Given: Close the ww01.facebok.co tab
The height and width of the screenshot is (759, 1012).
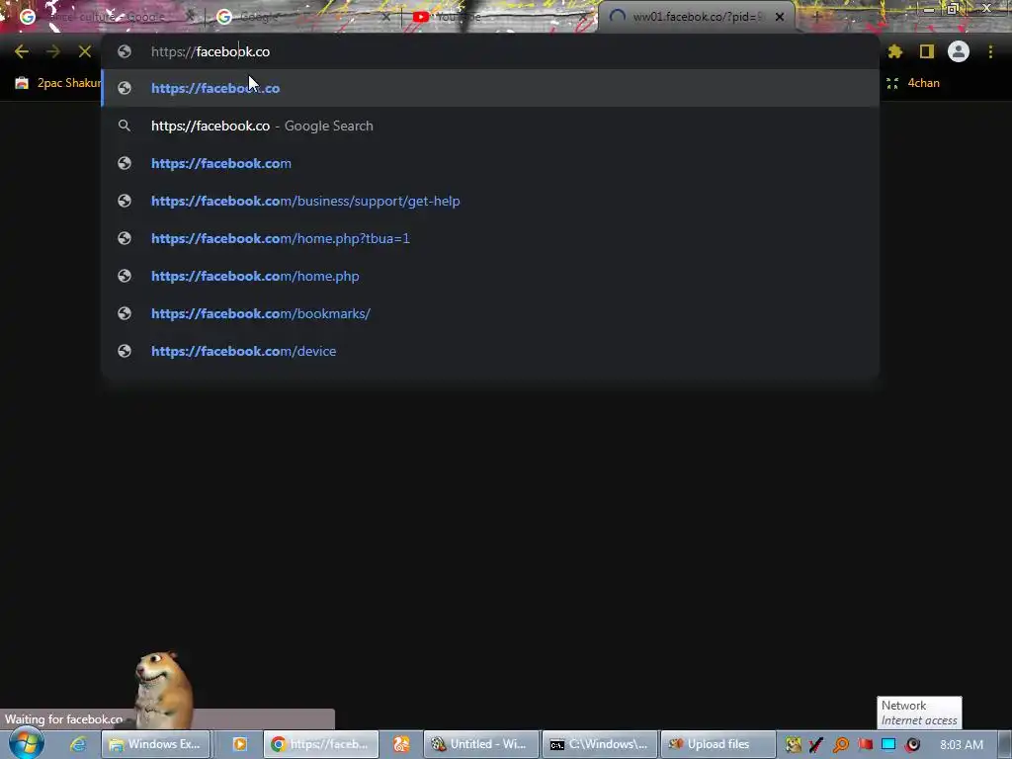Looking at the screenshot, I should coord(780,17).
